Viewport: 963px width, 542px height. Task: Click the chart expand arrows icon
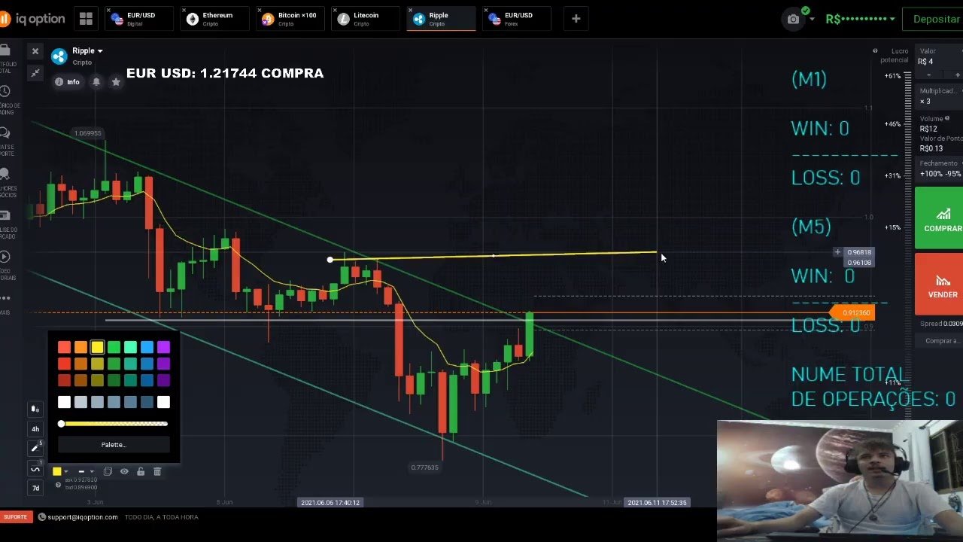coord(35,72)
